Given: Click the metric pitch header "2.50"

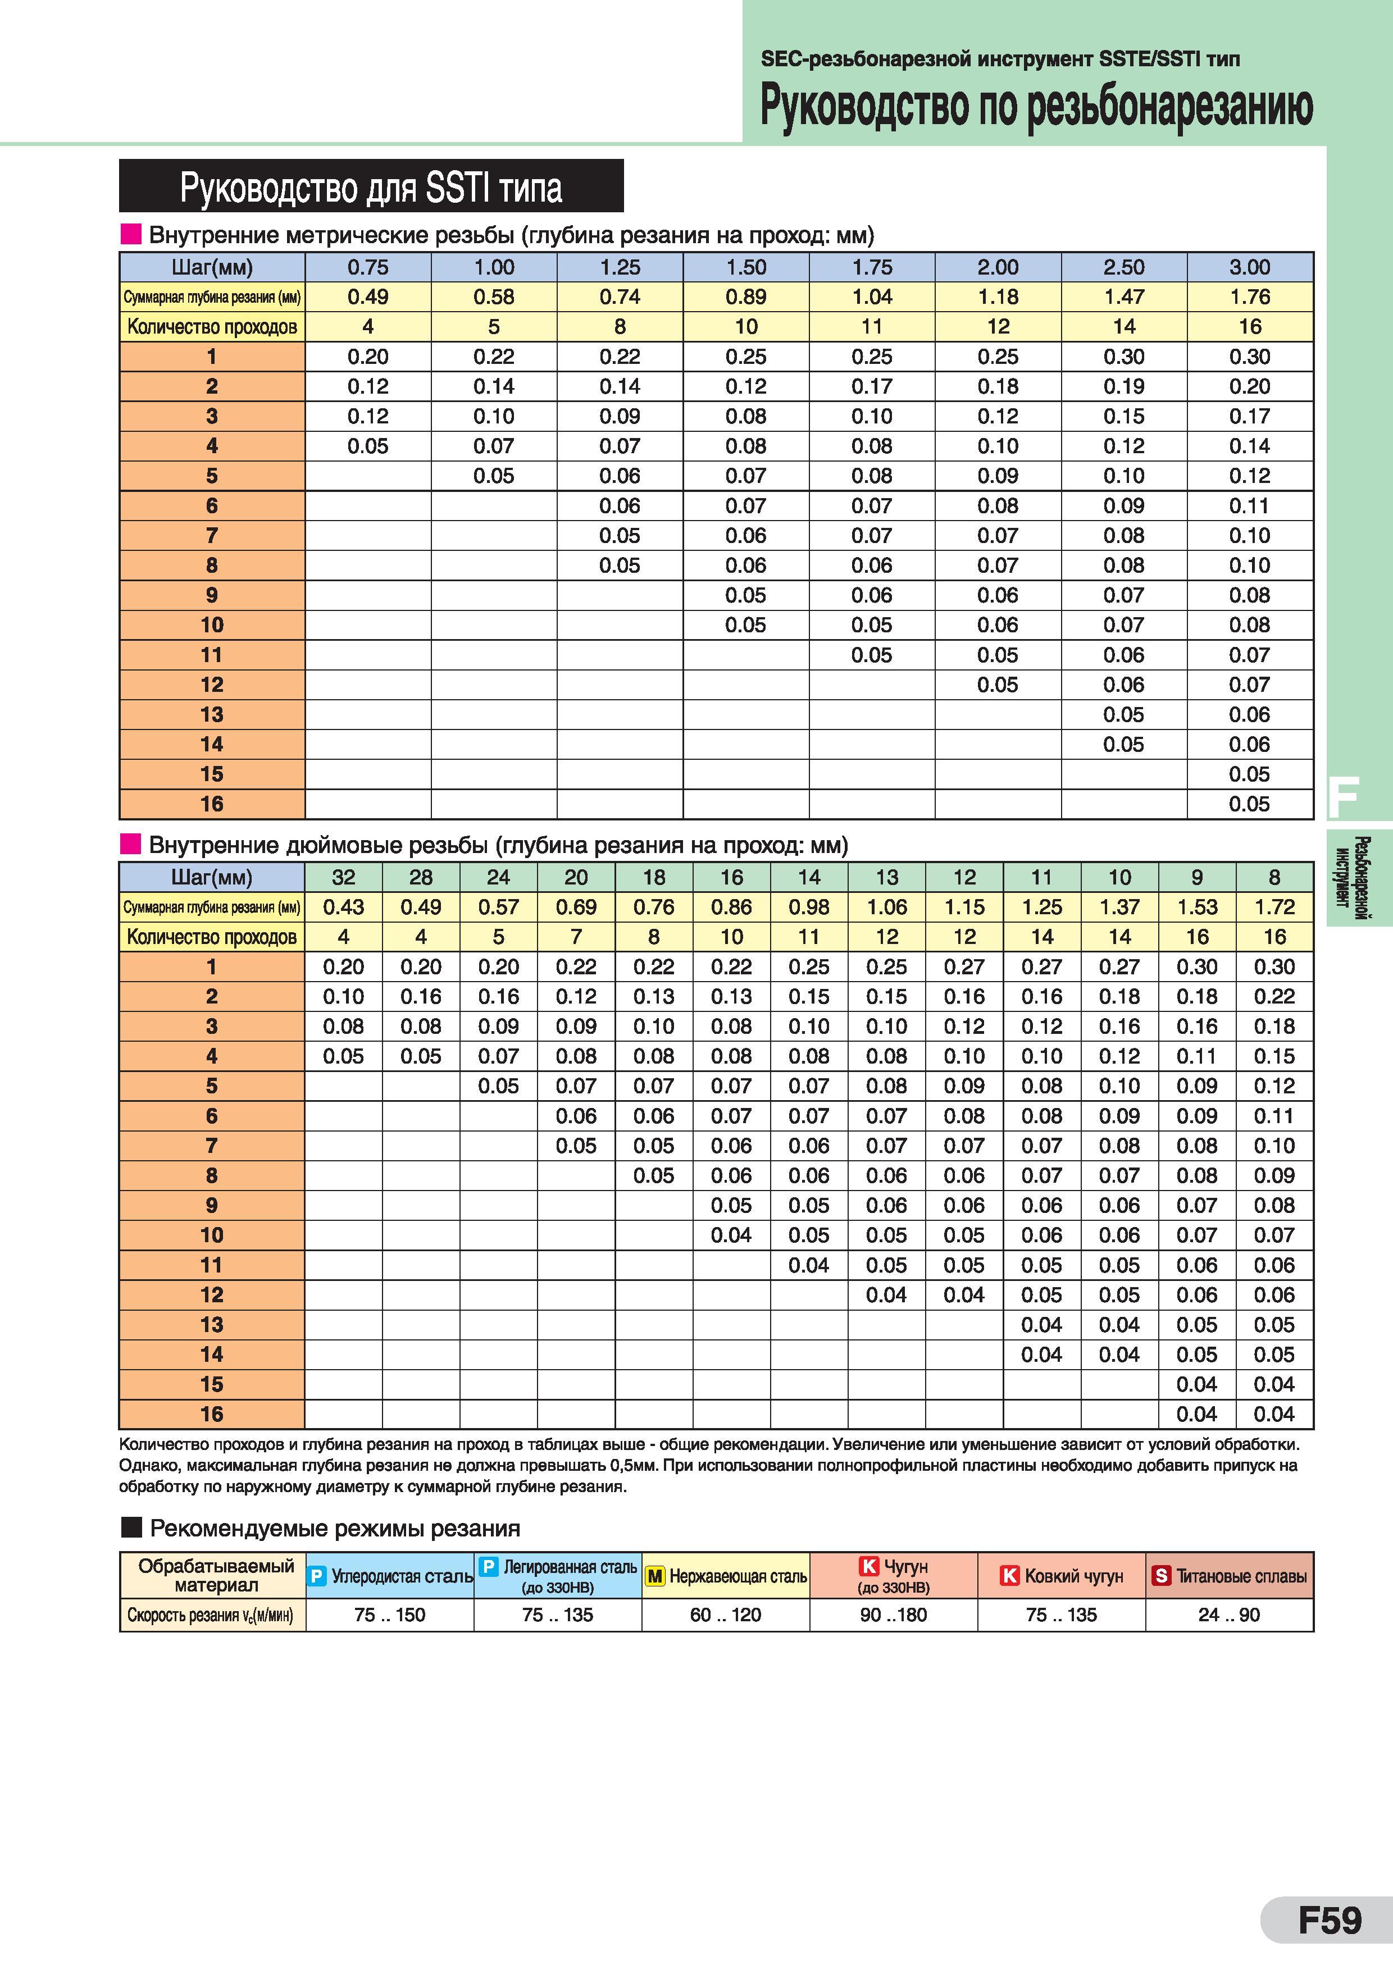Looking at the screenshot, I should point(1125,267).
